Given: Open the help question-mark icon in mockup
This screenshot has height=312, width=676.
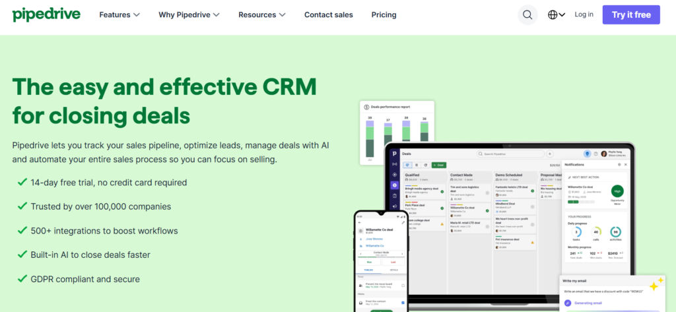Looking at the screenshot, I should [596, 154].
